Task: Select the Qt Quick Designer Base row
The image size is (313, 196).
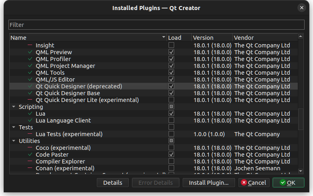Action: (x=154, y=93)
